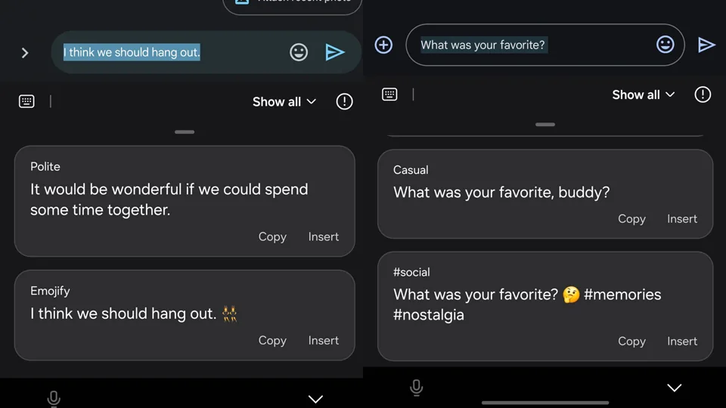
Task: Open emoji picker in 'What was your favorite?' field
Action: coord(665,45)
